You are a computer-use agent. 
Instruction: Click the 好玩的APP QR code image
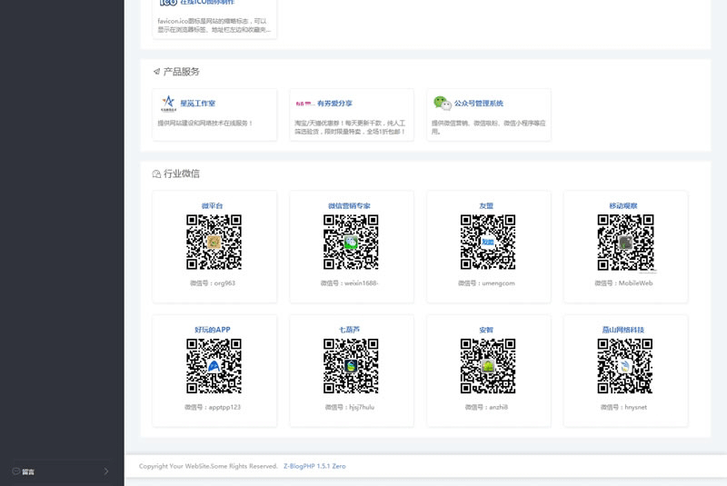[x=214, y=366]
